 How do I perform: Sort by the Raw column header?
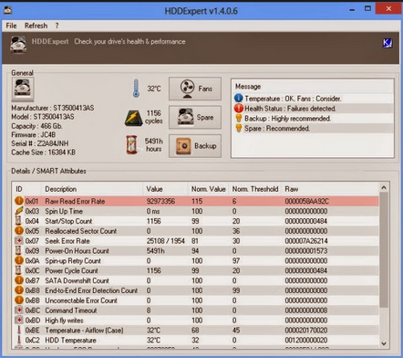330,189
